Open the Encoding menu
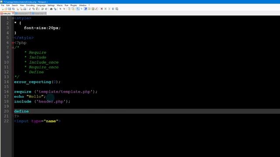 pyautogui.click(x=30, y=5)
